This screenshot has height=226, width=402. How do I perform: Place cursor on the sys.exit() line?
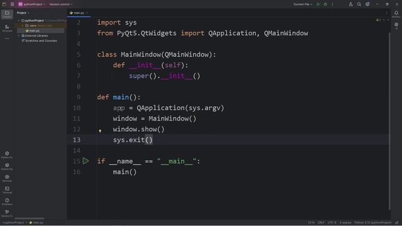click(x=133, y=140)
